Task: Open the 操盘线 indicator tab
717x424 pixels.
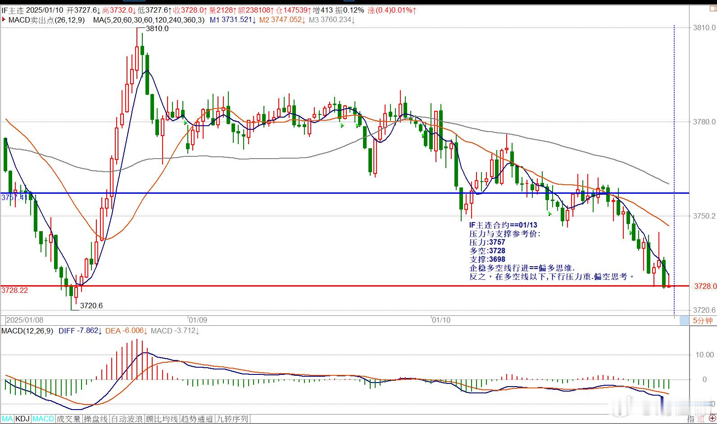Action: pyautogui.click(x=96, y=419)
